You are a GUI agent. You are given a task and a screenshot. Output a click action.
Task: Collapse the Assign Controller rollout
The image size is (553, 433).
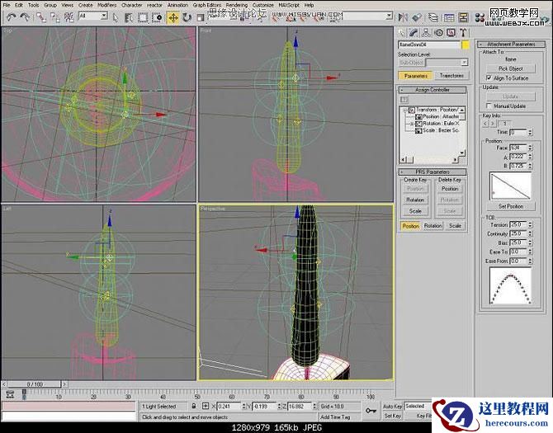tap(433, 89)
